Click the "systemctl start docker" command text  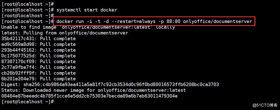click(87, 10)
